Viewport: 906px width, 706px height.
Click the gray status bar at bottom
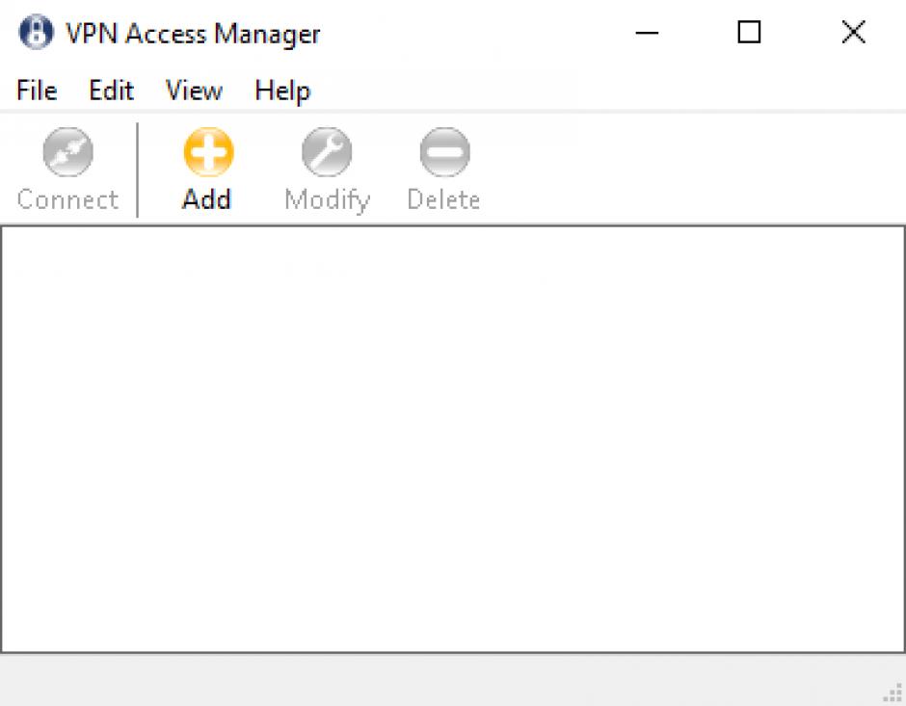(434, 681)
